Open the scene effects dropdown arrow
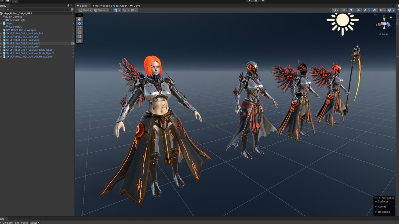The width and height of the screenshot is (399, 224). click(369, 10)
